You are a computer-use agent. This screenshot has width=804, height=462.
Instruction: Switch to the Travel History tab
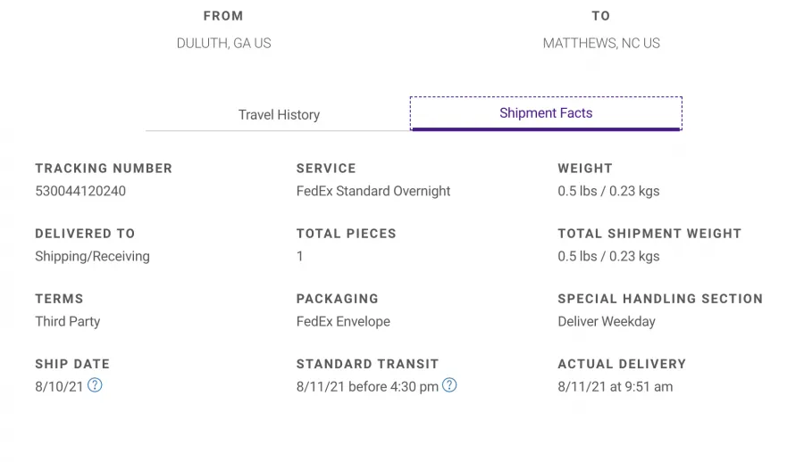(x=279, y=114)
